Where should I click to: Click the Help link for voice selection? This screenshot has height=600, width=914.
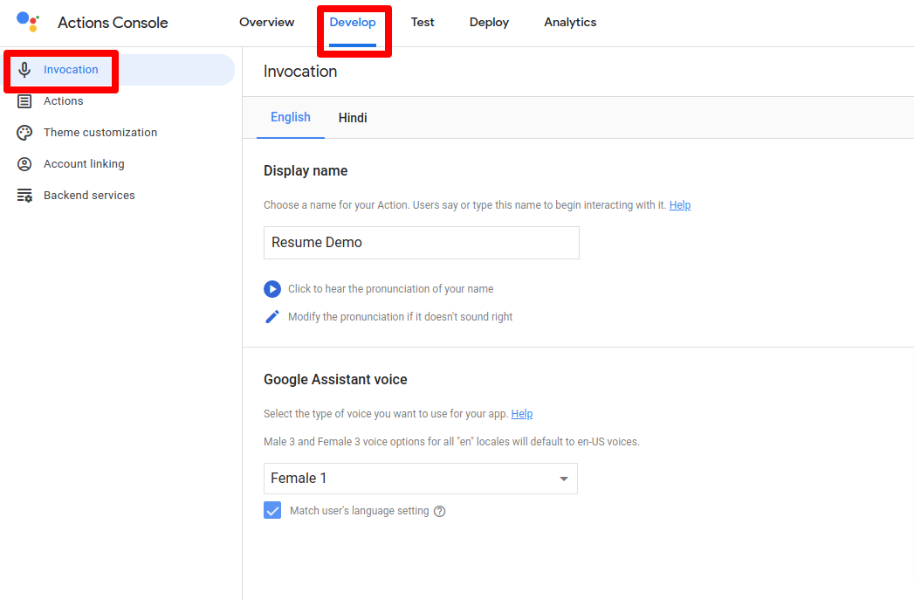tap(522, 413)
